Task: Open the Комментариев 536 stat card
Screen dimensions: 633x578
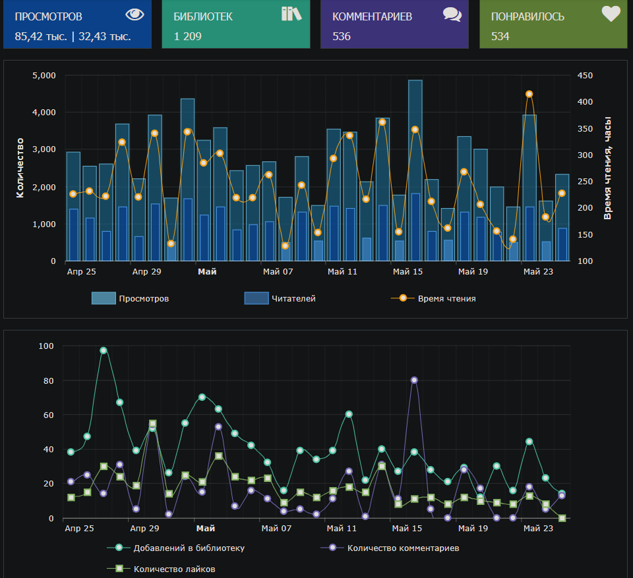Action: [x=394, y=24]
